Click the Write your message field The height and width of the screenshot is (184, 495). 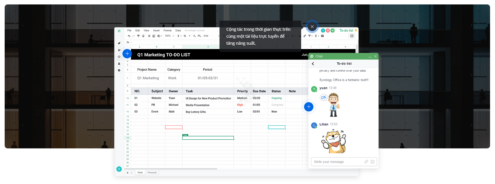pos(338,162)
